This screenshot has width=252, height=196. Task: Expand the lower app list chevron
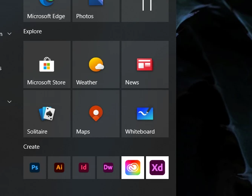point(9,102)
